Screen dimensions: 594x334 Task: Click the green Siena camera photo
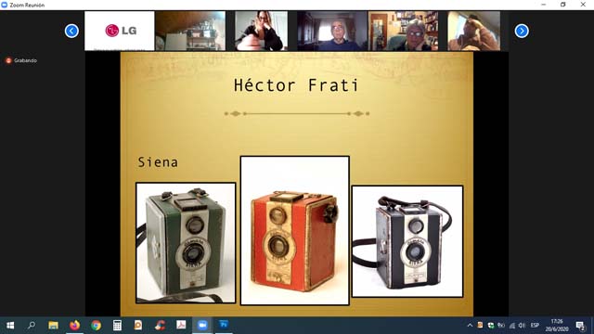tap(186, 243)
